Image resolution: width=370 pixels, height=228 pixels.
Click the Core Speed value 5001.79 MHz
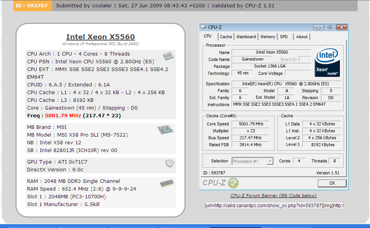click(x=251, y=124)
